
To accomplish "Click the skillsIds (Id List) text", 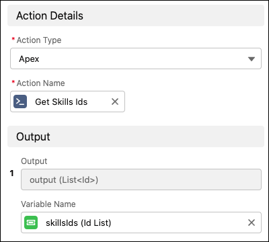I will tap(79, 223).
